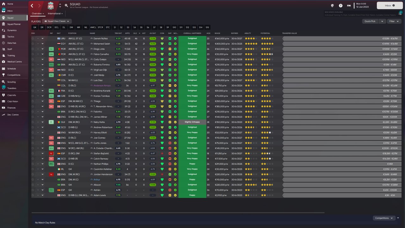Click Naby Keïta's Slightly Unhappy status
The image size is (405, 228).
192,122
